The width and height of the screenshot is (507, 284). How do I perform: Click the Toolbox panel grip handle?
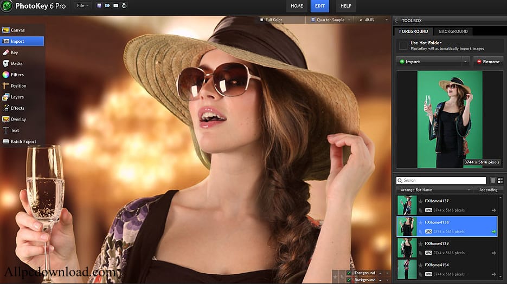pos(396,21)
